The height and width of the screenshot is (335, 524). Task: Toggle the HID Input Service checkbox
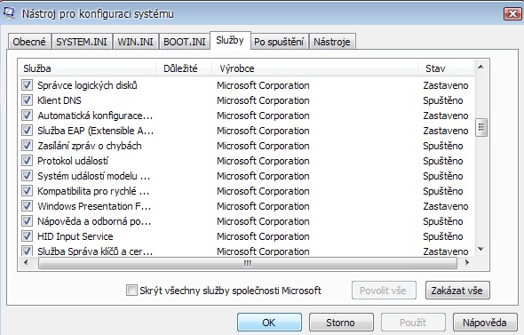point(27,236)
